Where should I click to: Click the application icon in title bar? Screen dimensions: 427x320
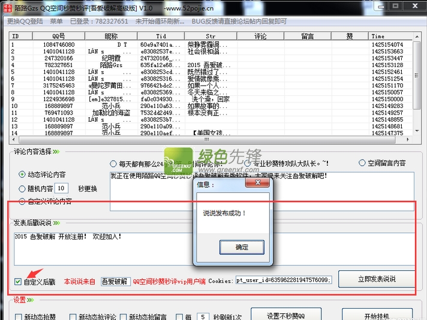(8, 8)
